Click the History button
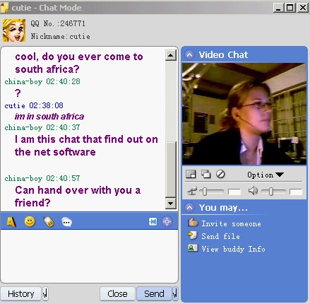310x304 pixels. pyautogui.click(x=21, y=293)
